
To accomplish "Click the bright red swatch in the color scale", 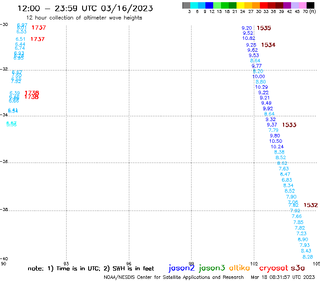I will point(264,5).
